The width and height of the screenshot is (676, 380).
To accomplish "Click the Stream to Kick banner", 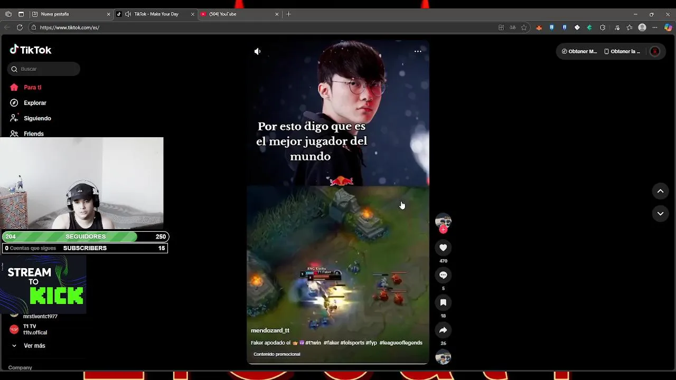I will click(43, 284).
